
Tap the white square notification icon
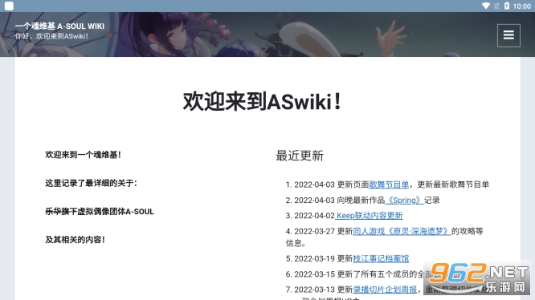point(9,6)
